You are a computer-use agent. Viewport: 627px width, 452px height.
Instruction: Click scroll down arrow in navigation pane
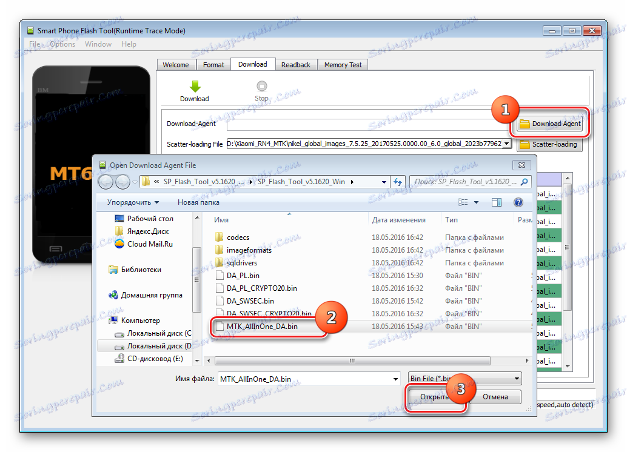pos(196,361)
